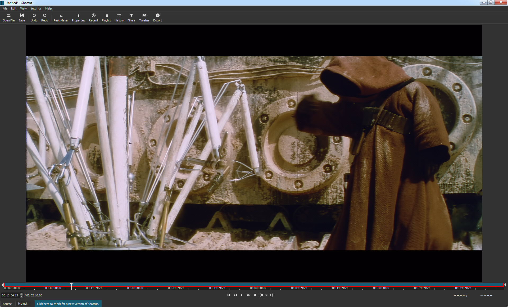Toggle the zoom fit button
The image size is (508, 307).
tap(261, 295)
